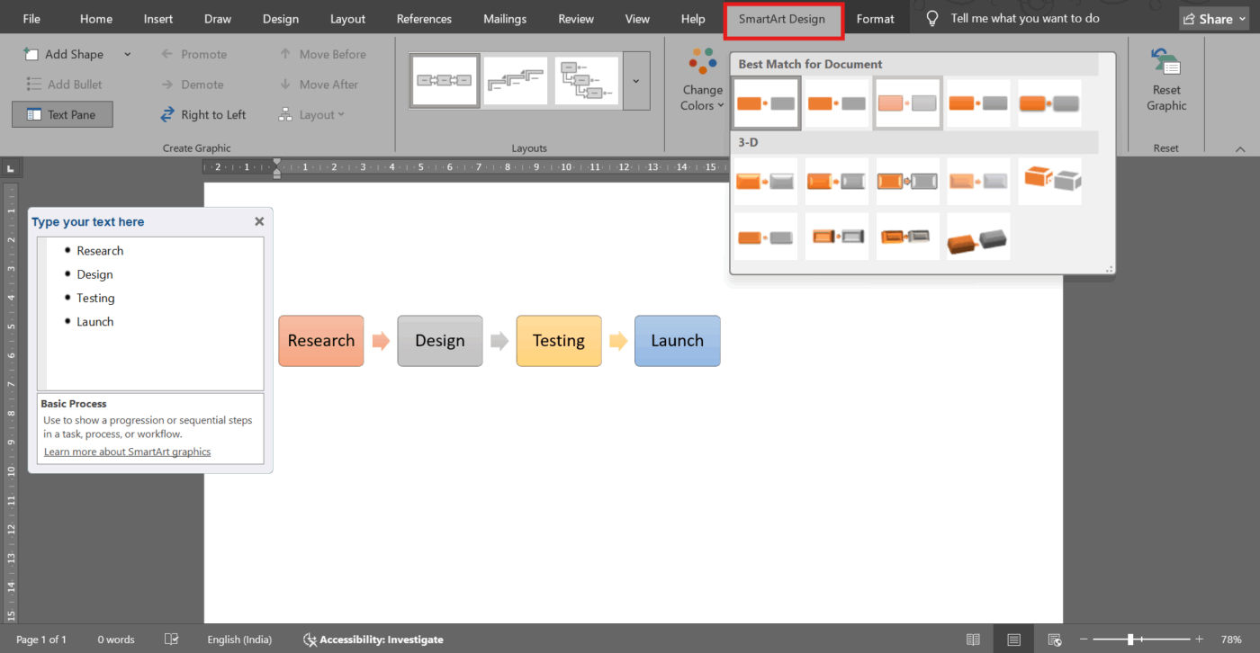Click the Add Bullet icon
Image resolution: width=1260 pixels, height=653 pixels.
coord(67,84)
